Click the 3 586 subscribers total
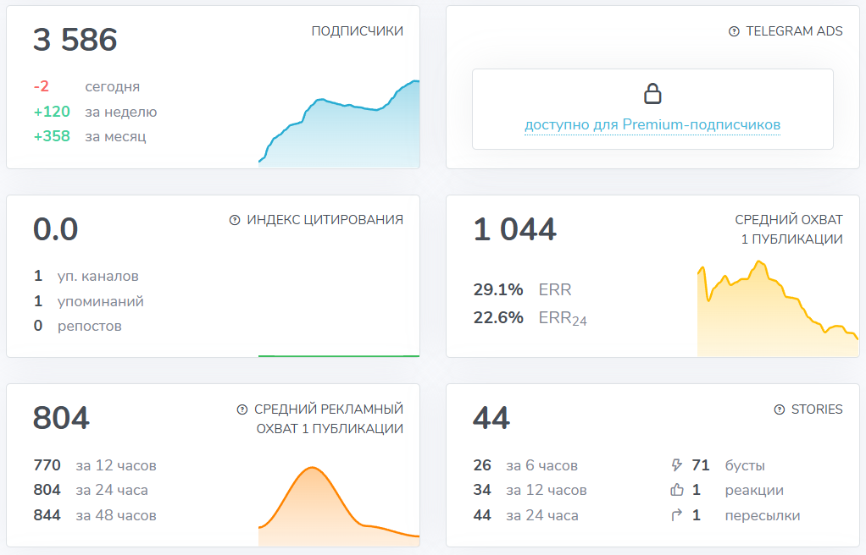This screenshot has height=555, width=866. click(75, 40)
